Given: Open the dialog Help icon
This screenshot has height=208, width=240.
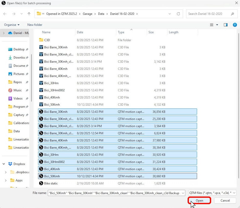Looking at the screenshot, I should [x=235, y=25].
